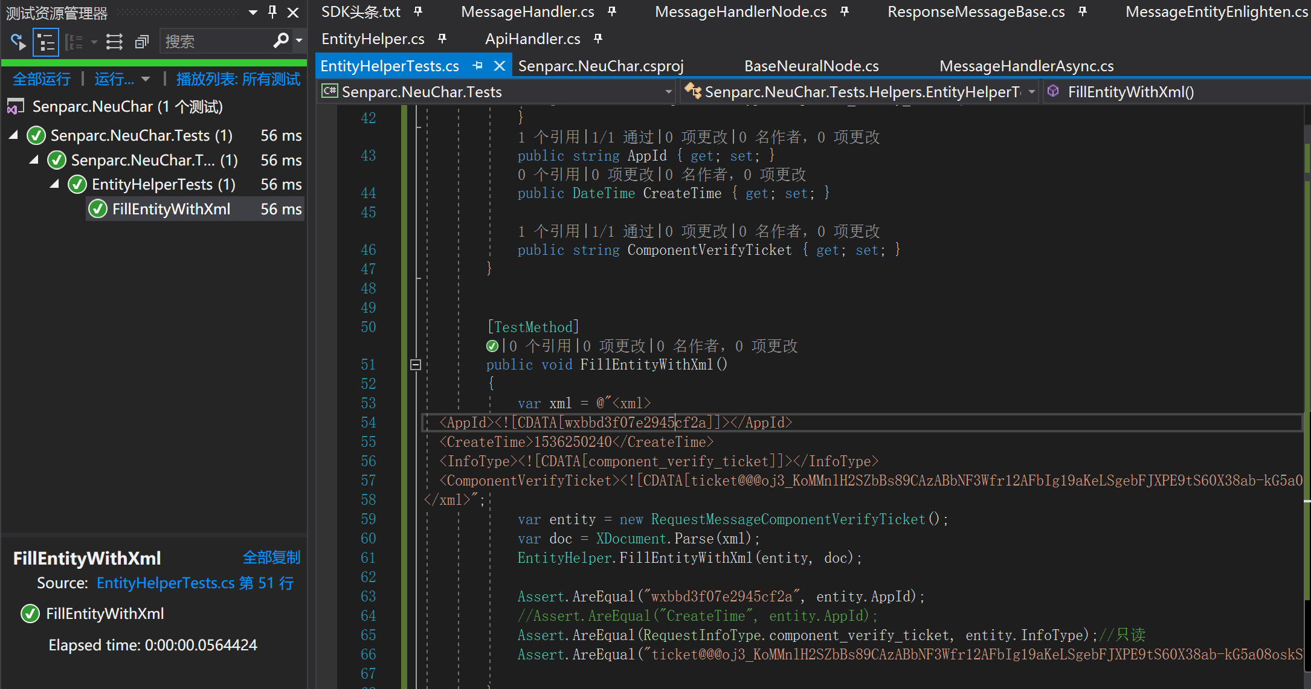
Task: Click the run-tests-after-build icon
Action: 18,42
